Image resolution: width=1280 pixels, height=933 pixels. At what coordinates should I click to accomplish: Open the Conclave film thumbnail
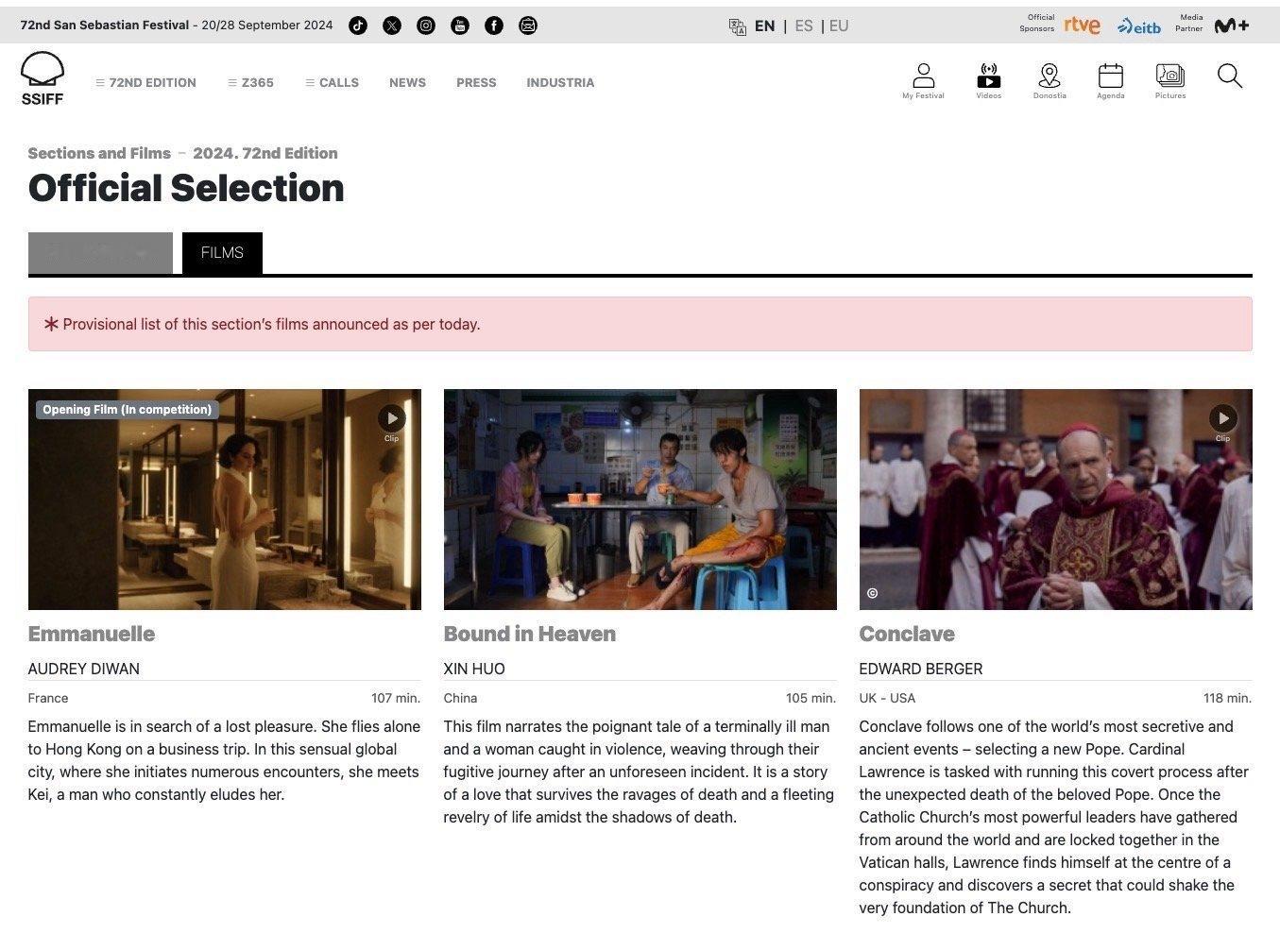[x=1056, y=500]
